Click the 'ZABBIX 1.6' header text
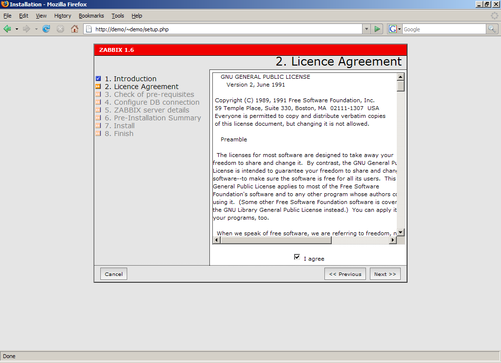The image size is (501, 363). [x=116, y=50]
